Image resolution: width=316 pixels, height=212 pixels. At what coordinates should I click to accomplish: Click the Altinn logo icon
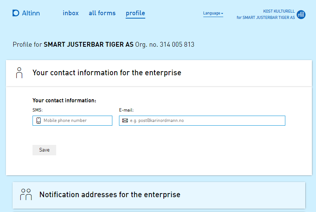(16, 13)
